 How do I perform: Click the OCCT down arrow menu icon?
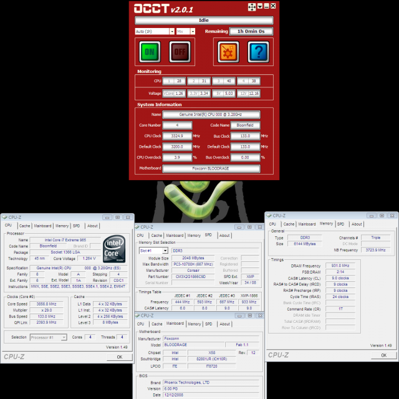(x=260, y=6)
